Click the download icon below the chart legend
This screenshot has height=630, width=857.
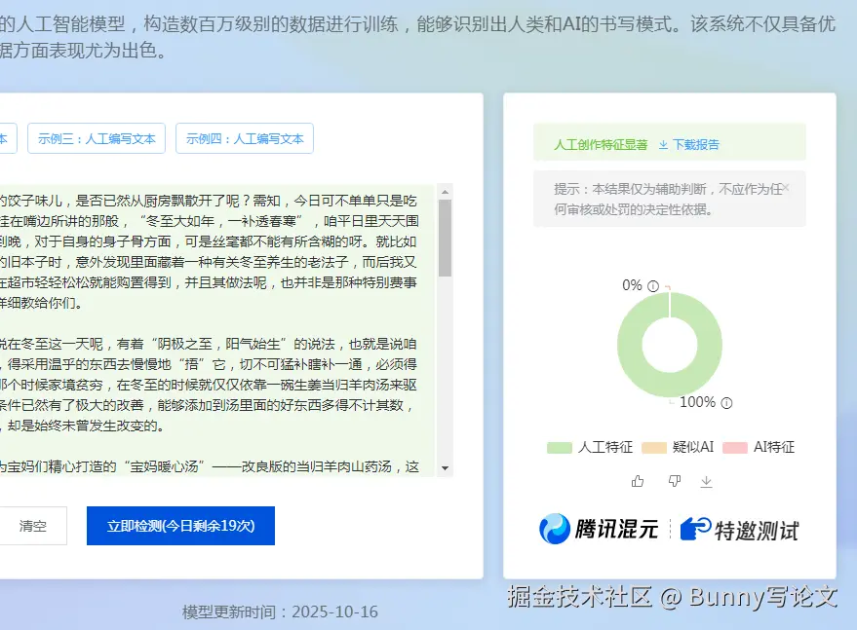(706, 481)
